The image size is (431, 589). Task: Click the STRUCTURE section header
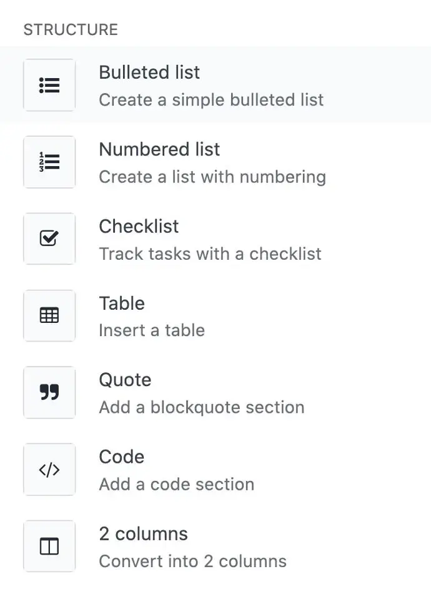tap(70, 29)
